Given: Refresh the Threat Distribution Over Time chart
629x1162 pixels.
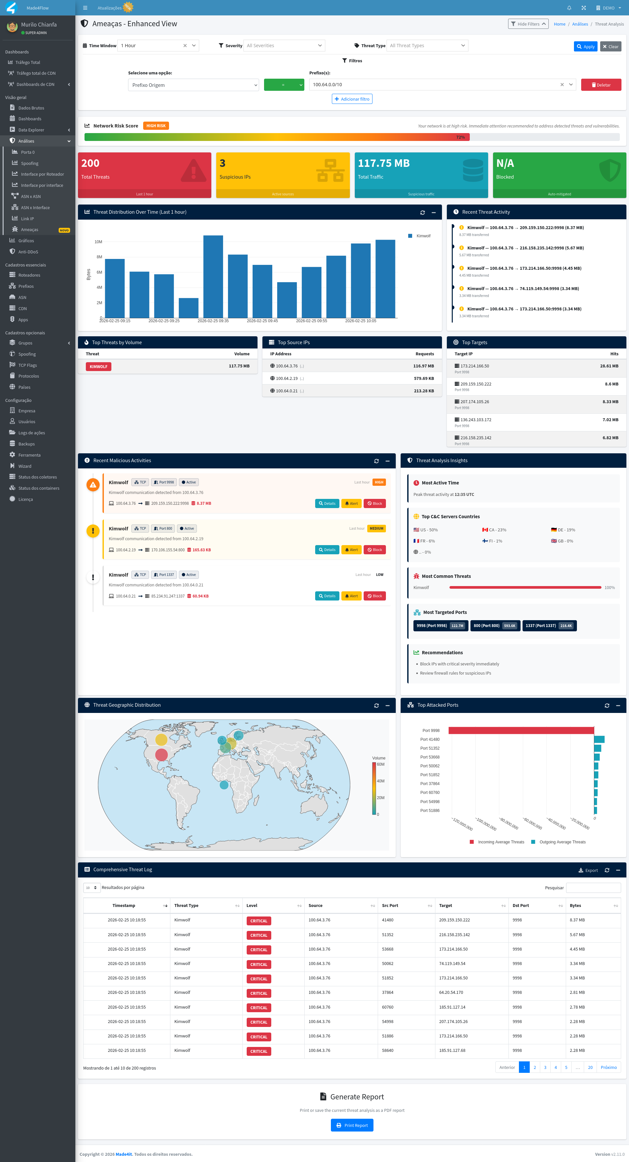Looking at the screenshot, I should 423,212.
